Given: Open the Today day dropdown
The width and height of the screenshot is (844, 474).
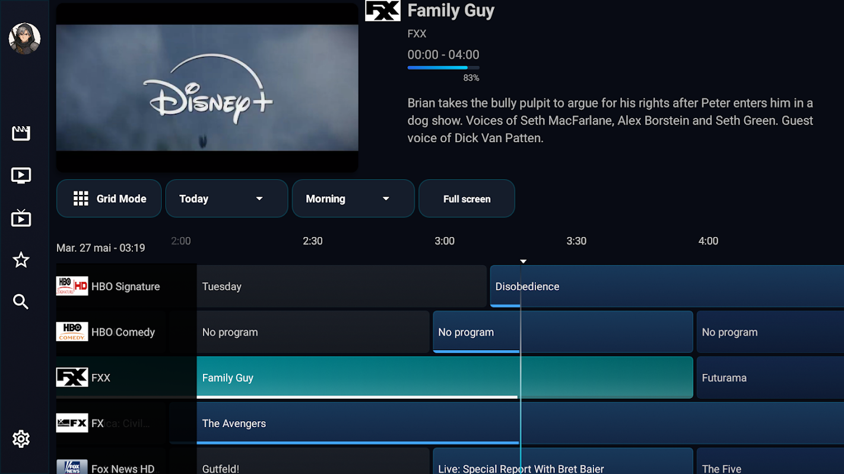Looking at the screenshot, I should [227, 198].
